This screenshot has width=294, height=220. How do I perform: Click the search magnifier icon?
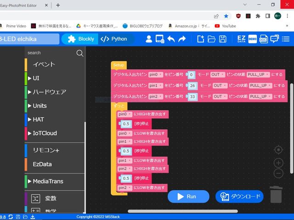79,53
